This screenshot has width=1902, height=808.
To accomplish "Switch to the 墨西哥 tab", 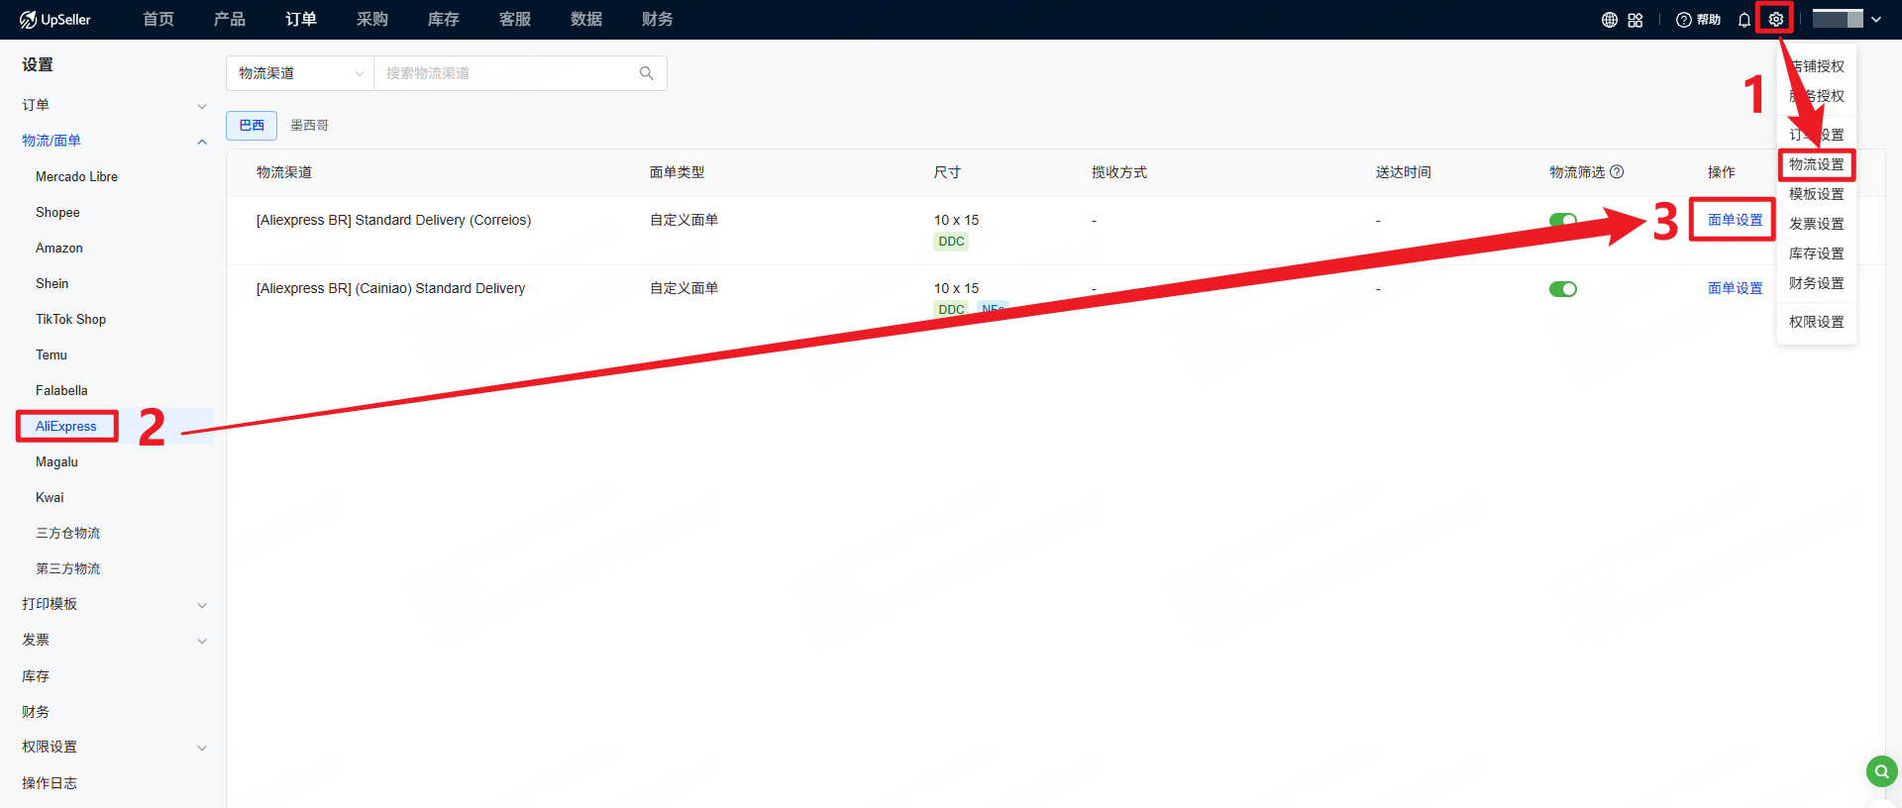I will (309, 126).
